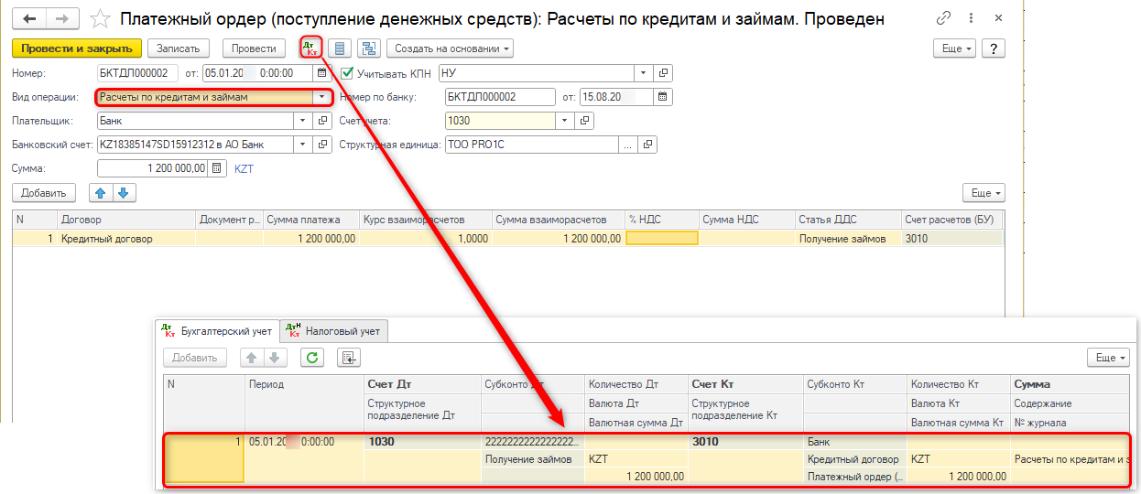Expand the Вид операции dropdown
1141x494 pixels.
pyautogui.click(x=321, y=97)
